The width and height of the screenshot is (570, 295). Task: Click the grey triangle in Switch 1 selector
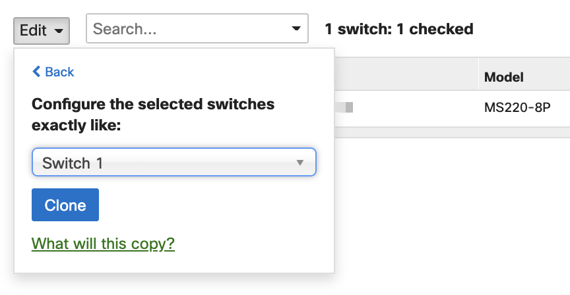300,163
